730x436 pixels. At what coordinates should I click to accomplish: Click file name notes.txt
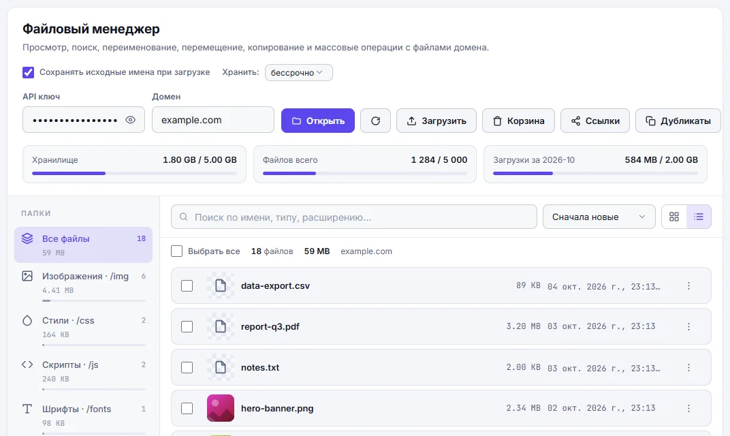click(259, 367)
